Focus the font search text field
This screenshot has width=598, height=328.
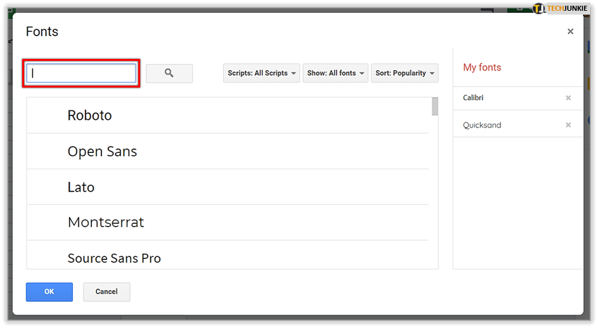[x=81, y=73]
